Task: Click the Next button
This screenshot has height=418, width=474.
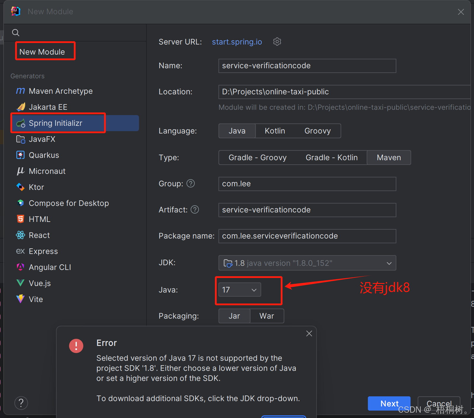Action: point(389,403)
